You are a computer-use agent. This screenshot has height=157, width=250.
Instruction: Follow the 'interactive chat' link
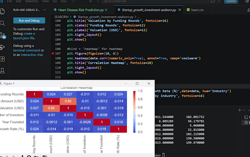(32, 55)
